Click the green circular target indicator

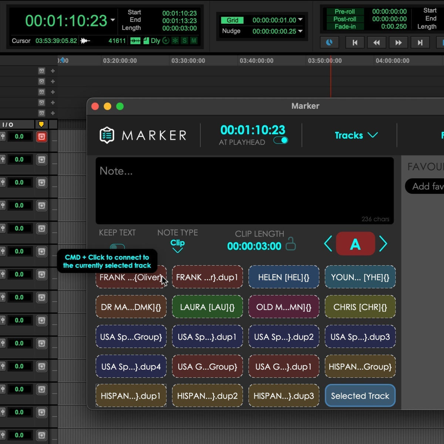click(x=166, y=41)
